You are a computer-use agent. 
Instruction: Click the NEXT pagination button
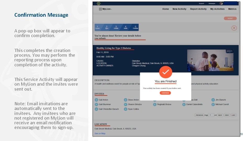tap(220, 115)
